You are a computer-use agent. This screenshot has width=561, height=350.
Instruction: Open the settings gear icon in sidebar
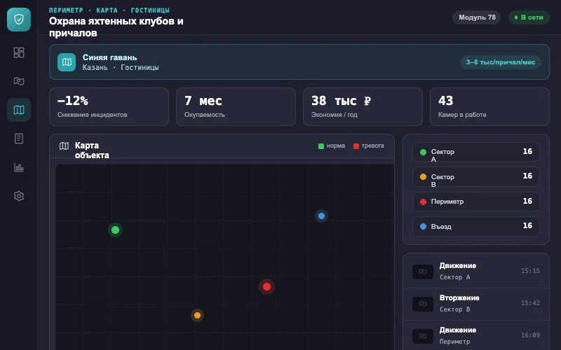(x=19, y=196)
